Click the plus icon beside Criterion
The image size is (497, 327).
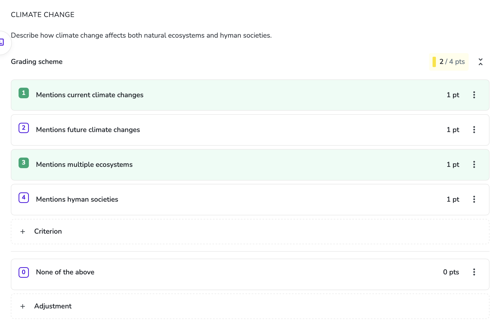click(x=23, y=232)
